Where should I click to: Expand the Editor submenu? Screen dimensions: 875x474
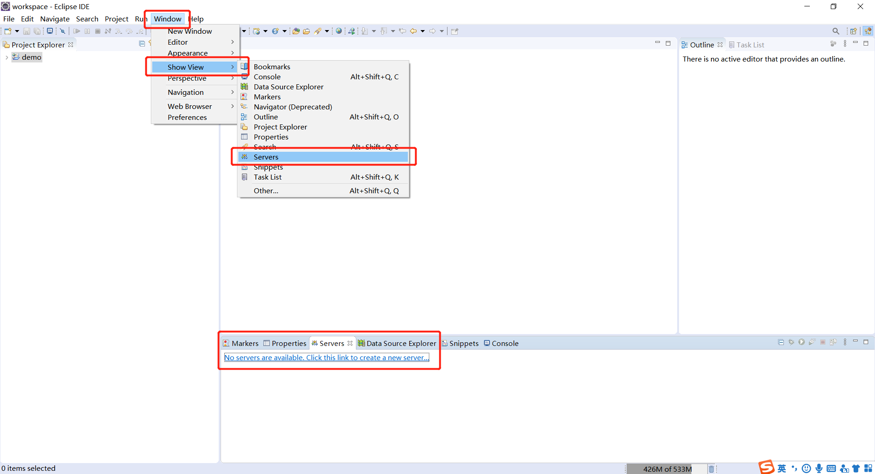(195, 42)
